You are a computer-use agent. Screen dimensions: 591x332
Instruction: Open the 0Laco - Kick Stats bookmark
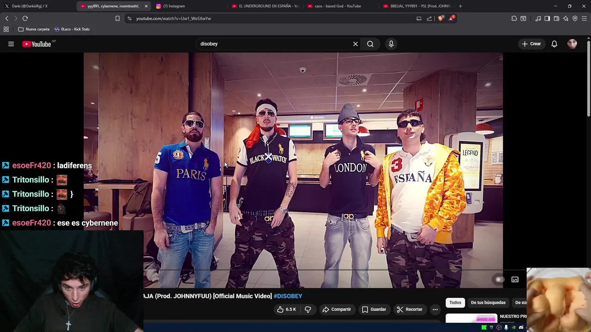pyautogui.click(x=72, y=29)
